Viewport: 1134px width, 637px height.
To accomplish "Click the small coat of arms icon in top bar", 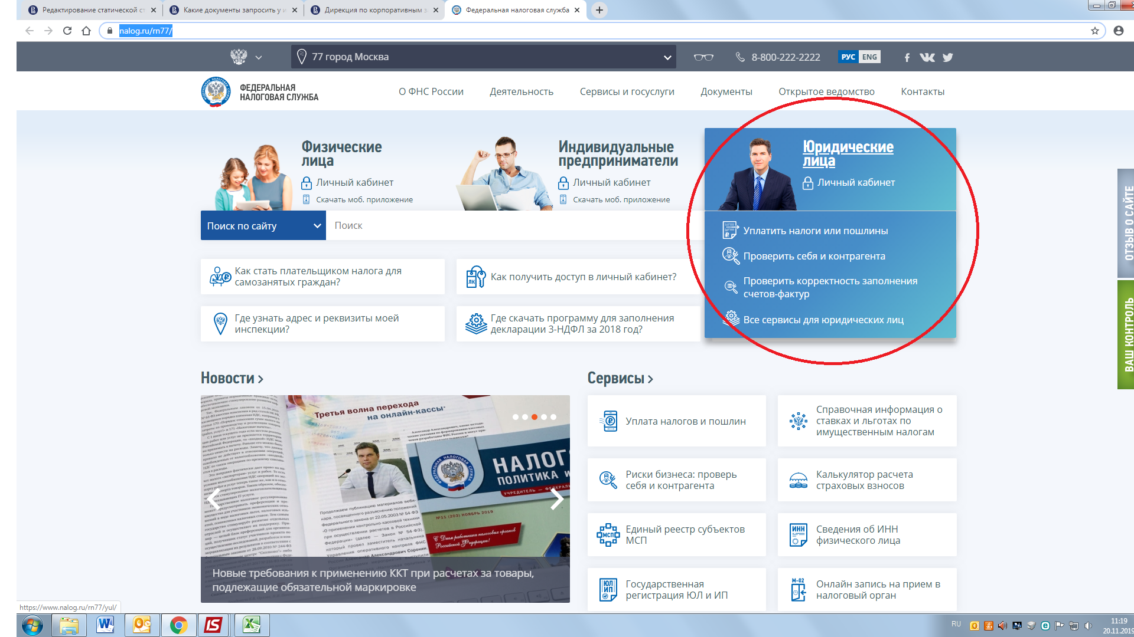I will point(239,57).
